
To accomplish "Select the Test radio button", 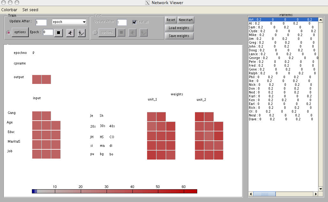I will pyautogui.click(x=95, y=32).
